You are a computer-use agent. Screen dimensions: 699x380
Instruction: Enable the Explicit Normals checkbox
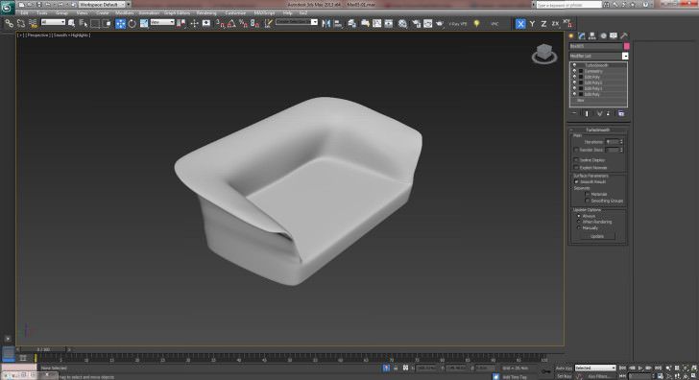[576, 168]
